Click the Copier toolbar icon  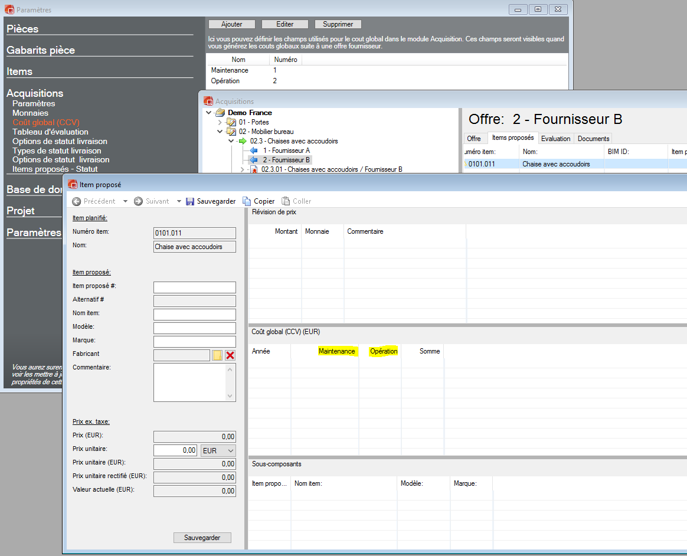point(247,201)
